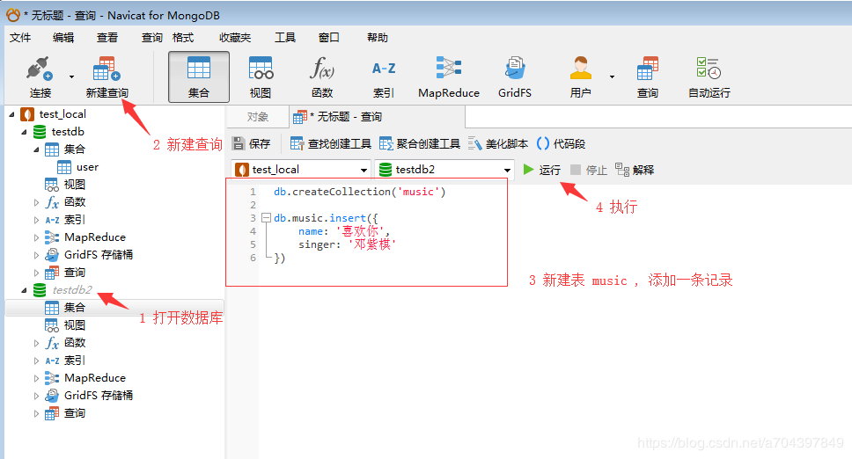Expand GridFS 存储桶 under testdb2
The image size is (852, 459).
36,396
